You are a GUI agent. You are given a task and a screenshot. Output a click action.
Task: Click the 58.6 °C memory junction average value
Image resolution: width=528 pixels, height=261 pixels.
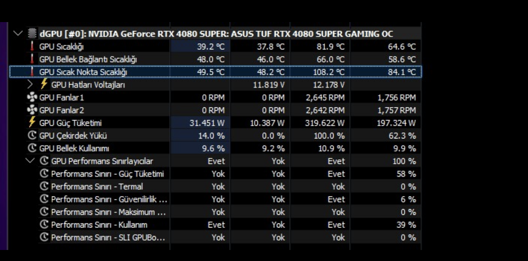(x=402, y=60)
